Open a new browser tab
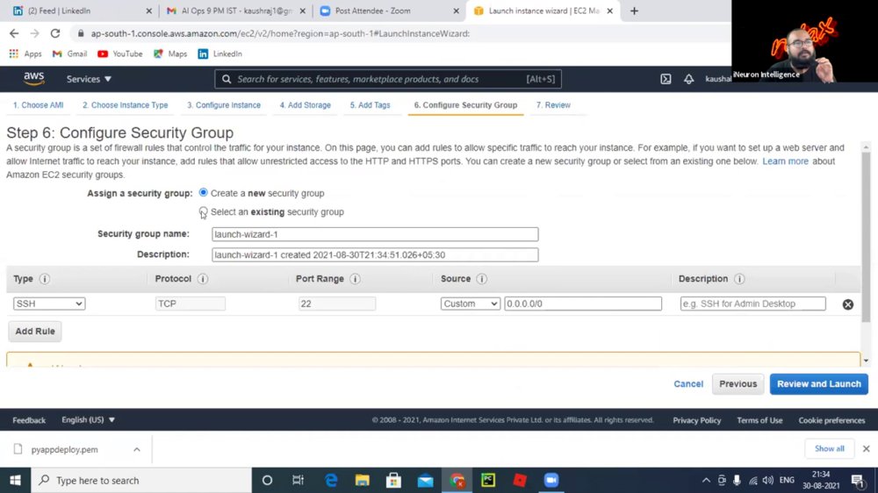This screenshot has width=878, height=493. pyautogui.click(x=634, y=11)
